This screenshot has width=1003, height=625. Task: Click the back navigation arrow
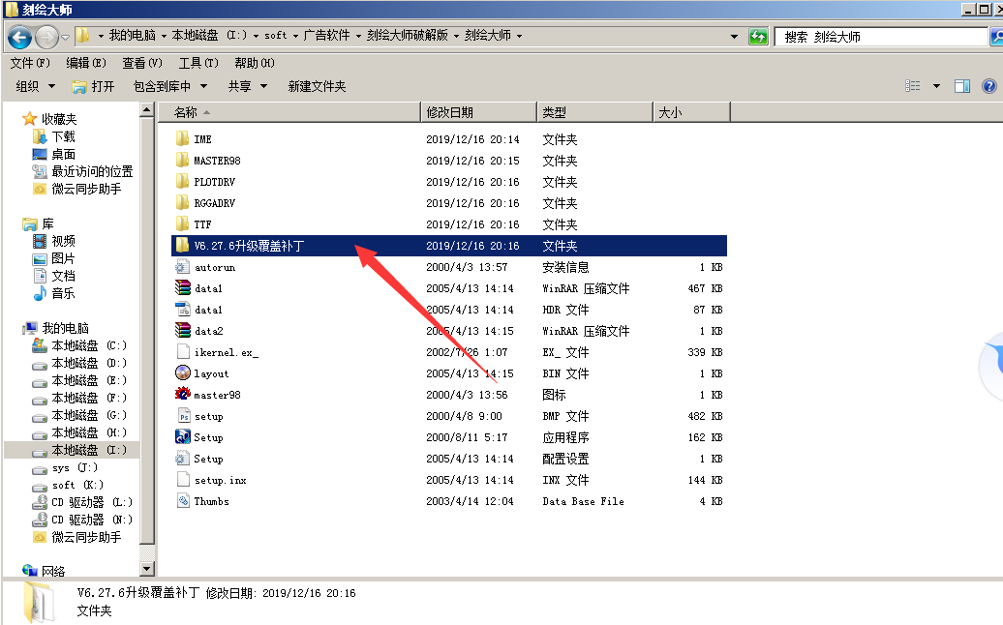point(20,36)
